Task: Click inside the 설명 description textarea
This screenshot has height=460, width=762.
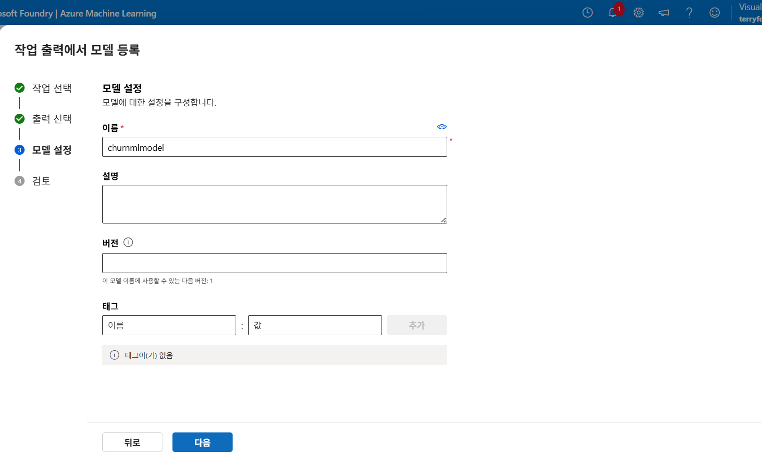Action: pos(274,204)
